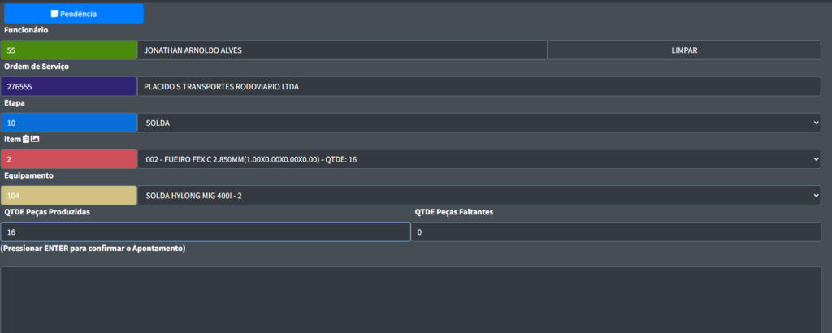Image resolution: width=832 pixels, height=333 pixels.
Task: Click the Equipamento dropdown chevron arrow
Action: pos(815,196)
